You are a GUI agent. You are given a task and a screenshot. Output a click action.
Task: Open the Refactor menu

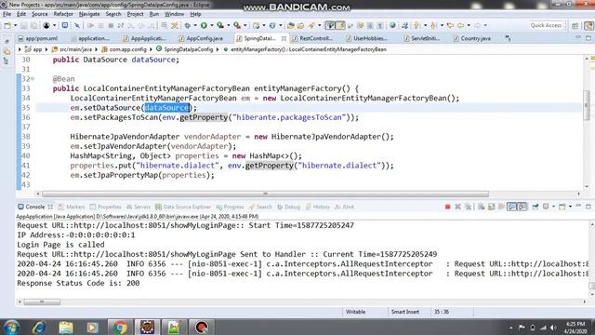(63, 14)
